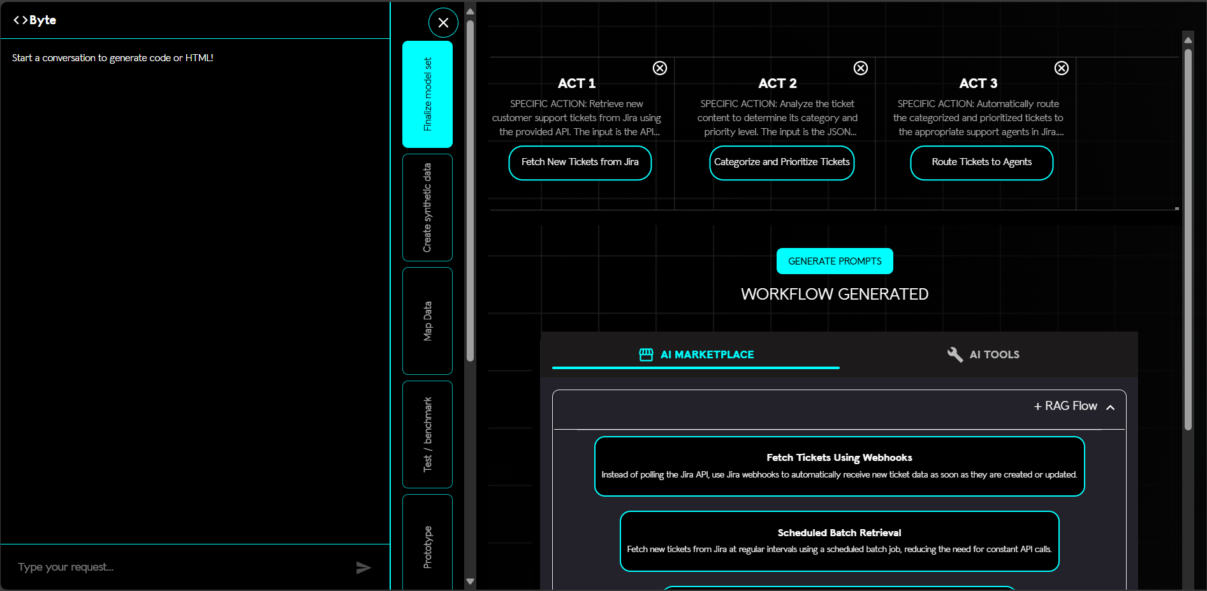The image size is (1207, 591).
Task: Collapse the RAG Flow section chevron
Action: coord(1110,407)
